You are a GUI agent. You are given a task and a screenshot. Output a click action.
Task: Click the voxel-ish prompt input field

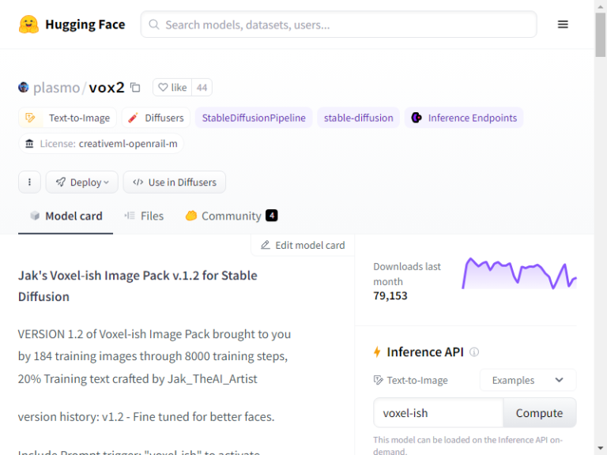438,413
